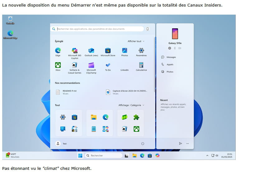The image size is (264, 172).
Task: Open the Microsoft Edge desktop shortcut
Action: tap(10, 35)
